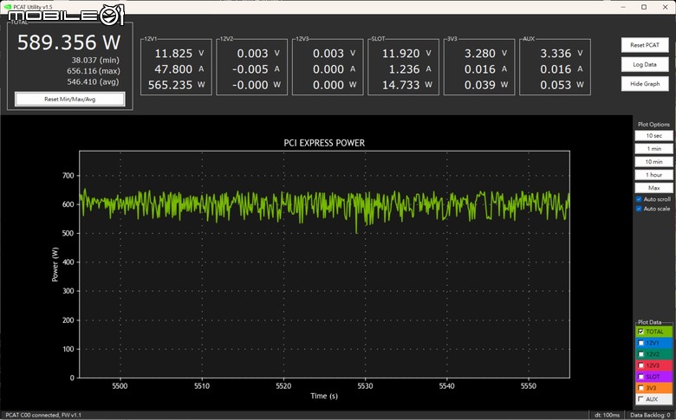The width and height of the screenshot is (676, 420).
Task: Enable the AUX plot data series
Action: pos(640,399)
